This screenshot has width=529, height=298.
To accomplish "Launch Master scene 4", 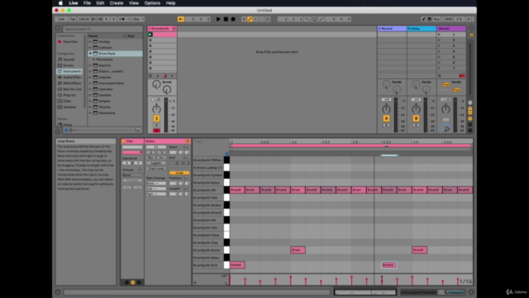I will pyautogui.click(x=439, y=51).
